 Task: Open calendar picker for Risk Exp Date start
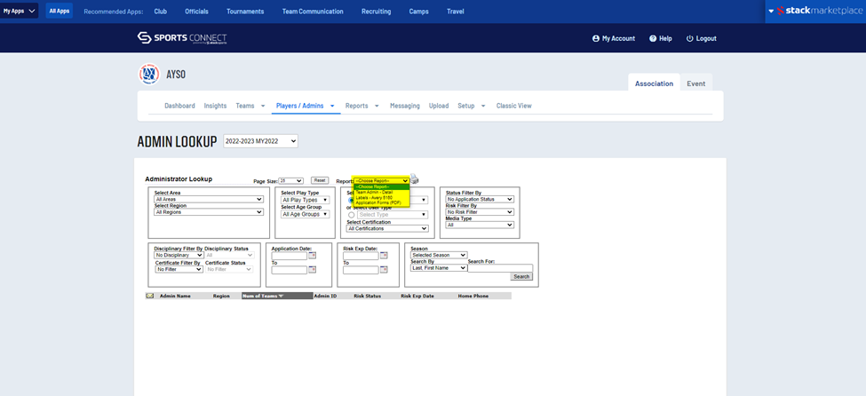coord(384,256)
